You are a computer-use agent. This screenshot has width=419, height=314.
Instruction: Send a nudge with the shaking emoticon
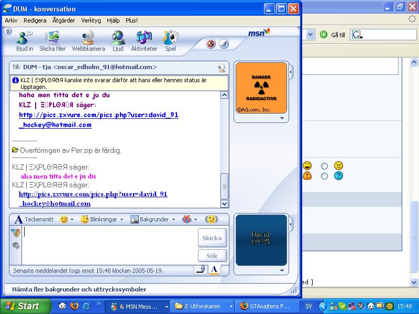click(x=212, y=219)
